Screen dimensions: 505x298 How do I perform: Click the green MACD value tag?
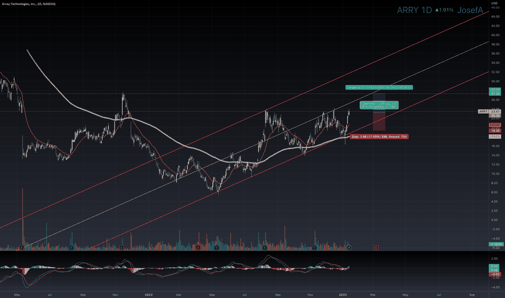[495, 268]
